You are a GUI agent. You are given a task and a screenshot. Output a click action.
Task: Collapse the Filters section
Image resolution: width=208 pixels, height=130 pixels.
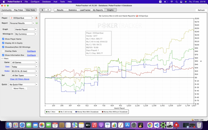(2, 58)
